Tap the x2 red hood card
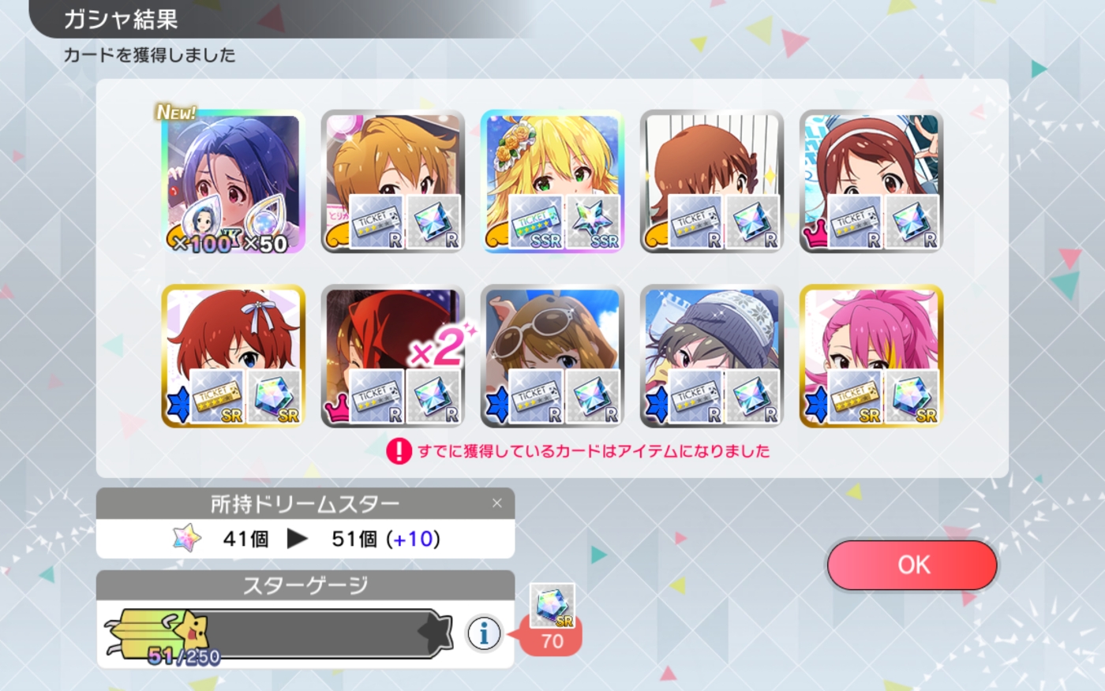 tap(393, 356)
